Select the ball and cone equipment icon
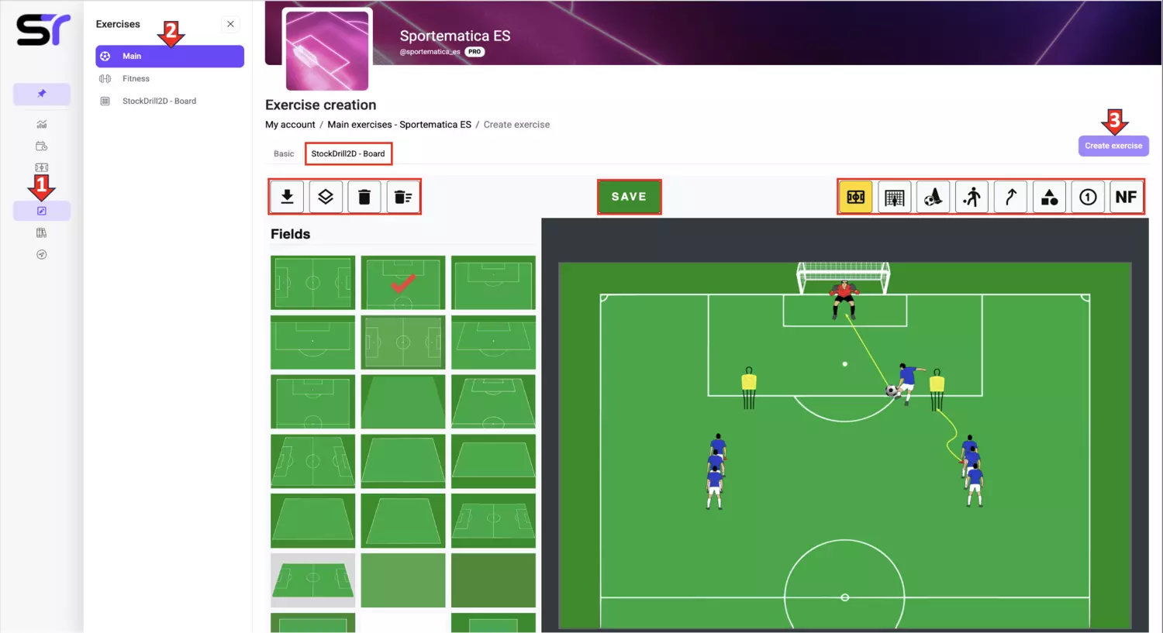The width and height of the screenshot is (1163, 633). pos(934,197)
